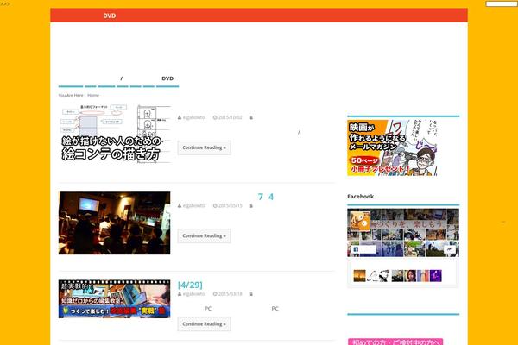Click the clock icon next to 2015/03/18
This screenshot has width=518, height=345.
pos(215,294)
